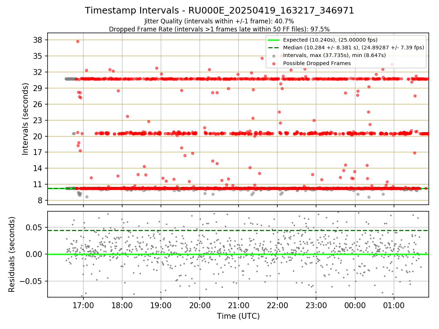Image resolution: width=439 pixels, height=329 pixels.
Task: Click the '23' tick on the intervals axis
Action: click(x=38, y=120)
